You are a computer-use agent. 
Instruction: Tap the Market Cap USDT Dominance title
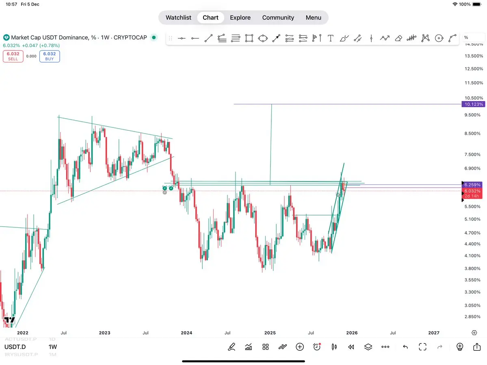point(79,37)
